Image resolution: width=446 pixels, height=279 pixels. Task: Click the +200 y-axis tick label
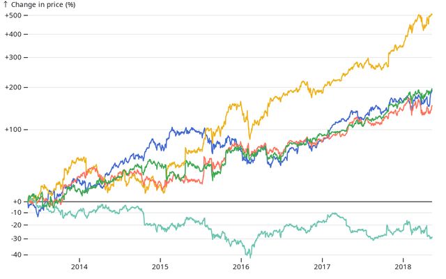pos(14,87)
